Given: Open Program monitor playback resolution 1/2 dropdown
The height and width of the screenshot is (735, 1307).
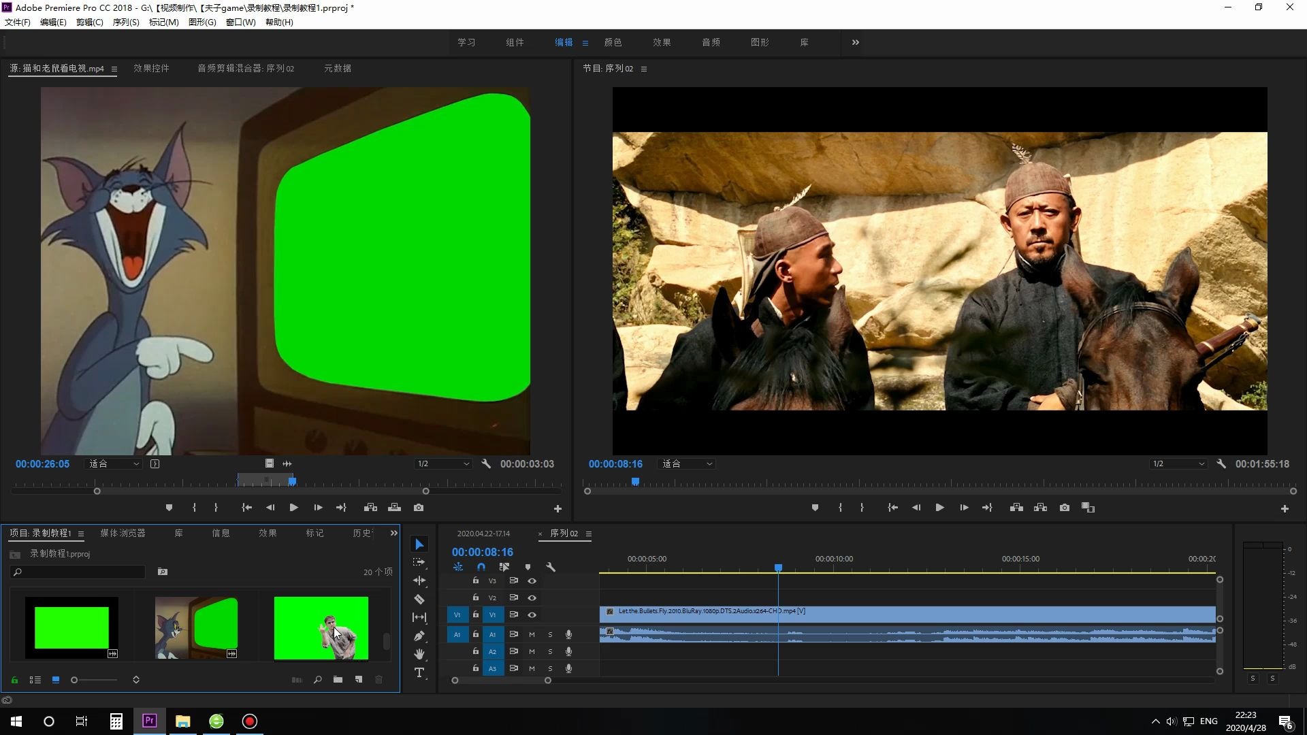Looking at the screenshot, I should click(x=1178, y=464).
